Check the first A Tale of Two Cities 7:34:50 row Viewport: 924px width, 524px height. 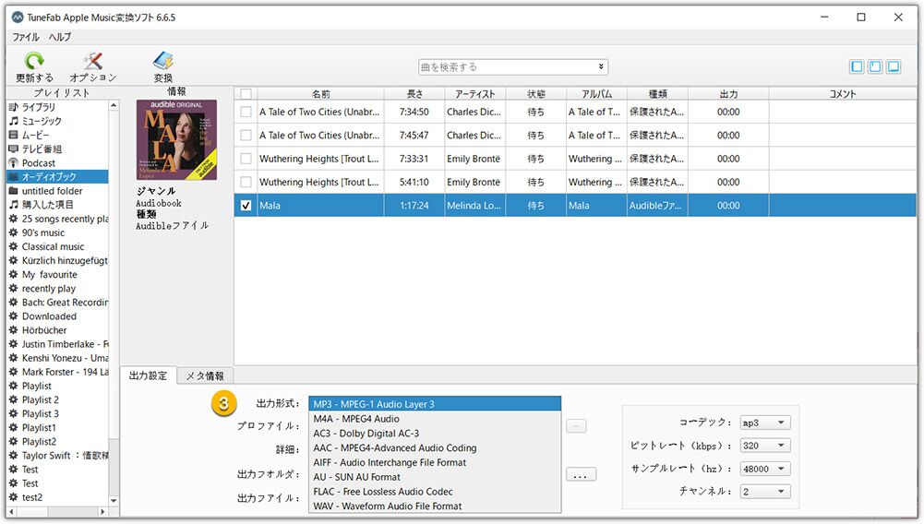click(246, 112)
